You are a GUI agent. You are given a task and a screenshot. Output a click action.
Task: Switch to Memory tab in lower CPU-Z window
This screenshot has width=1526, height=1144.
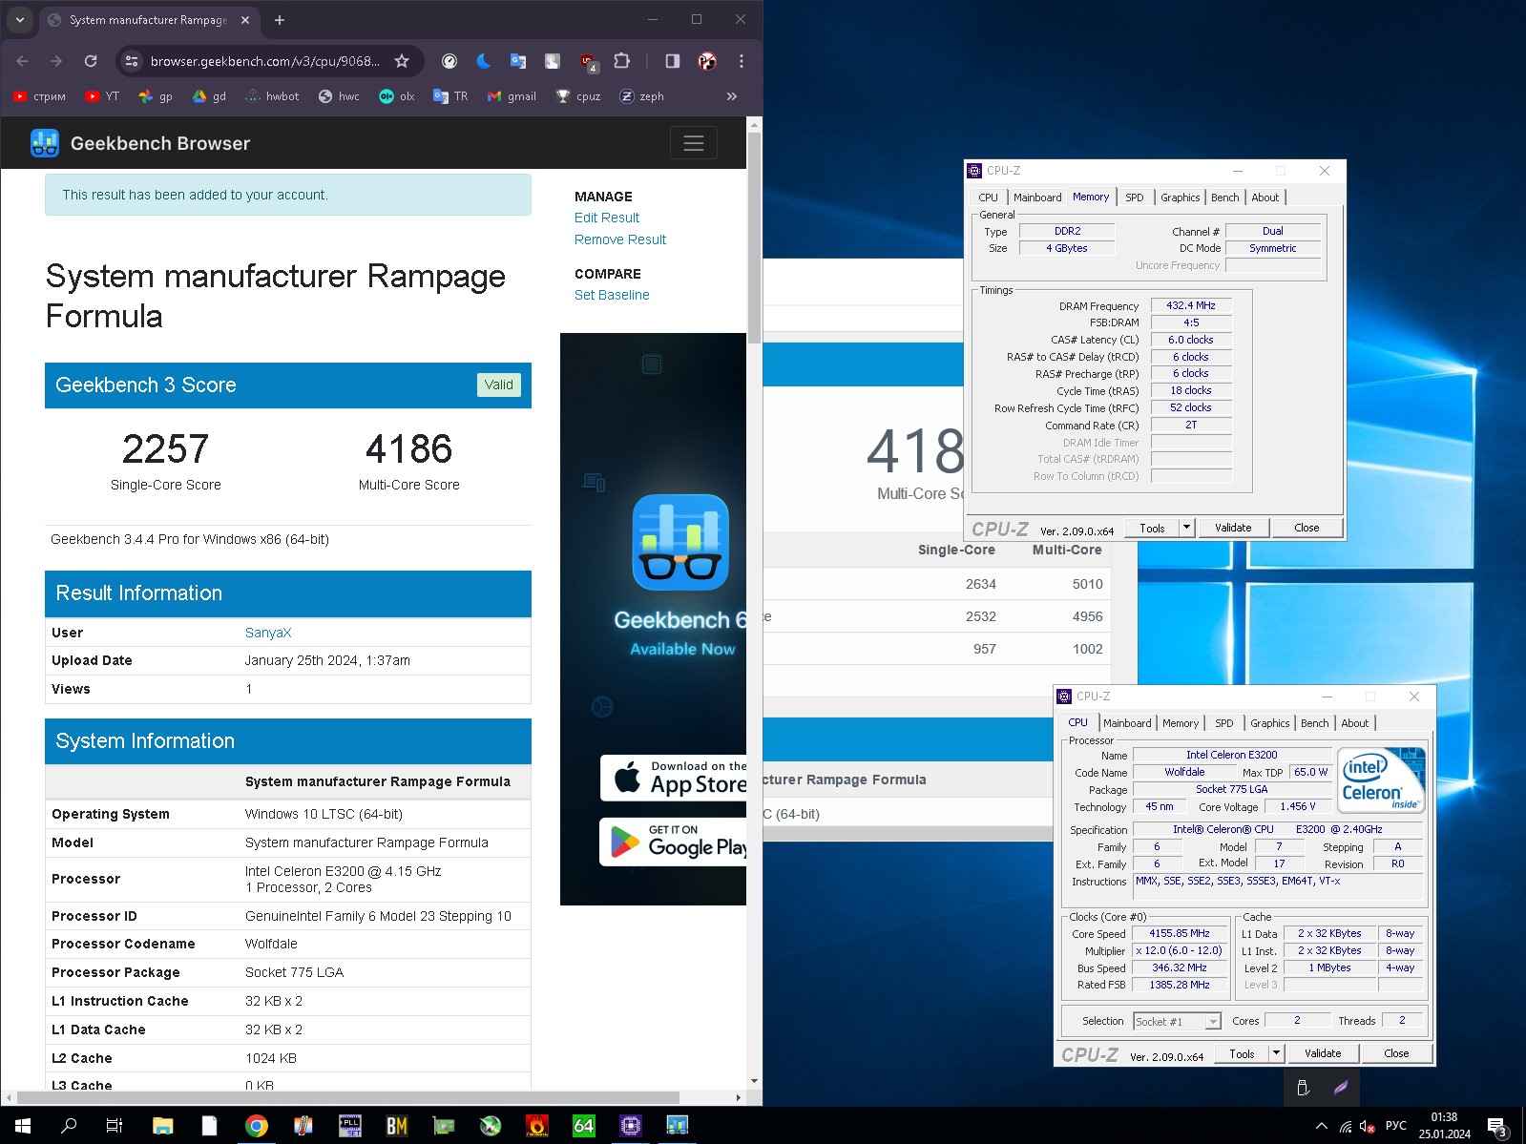click(1180, 723)
